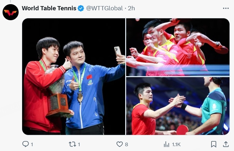This screenshot has height=151, width=234.
Task: Click the like count number 8
Action: [126, 145]
